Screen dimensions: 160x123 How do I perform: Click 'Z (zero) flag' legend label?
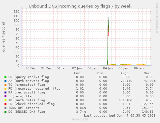click(21, 96)
